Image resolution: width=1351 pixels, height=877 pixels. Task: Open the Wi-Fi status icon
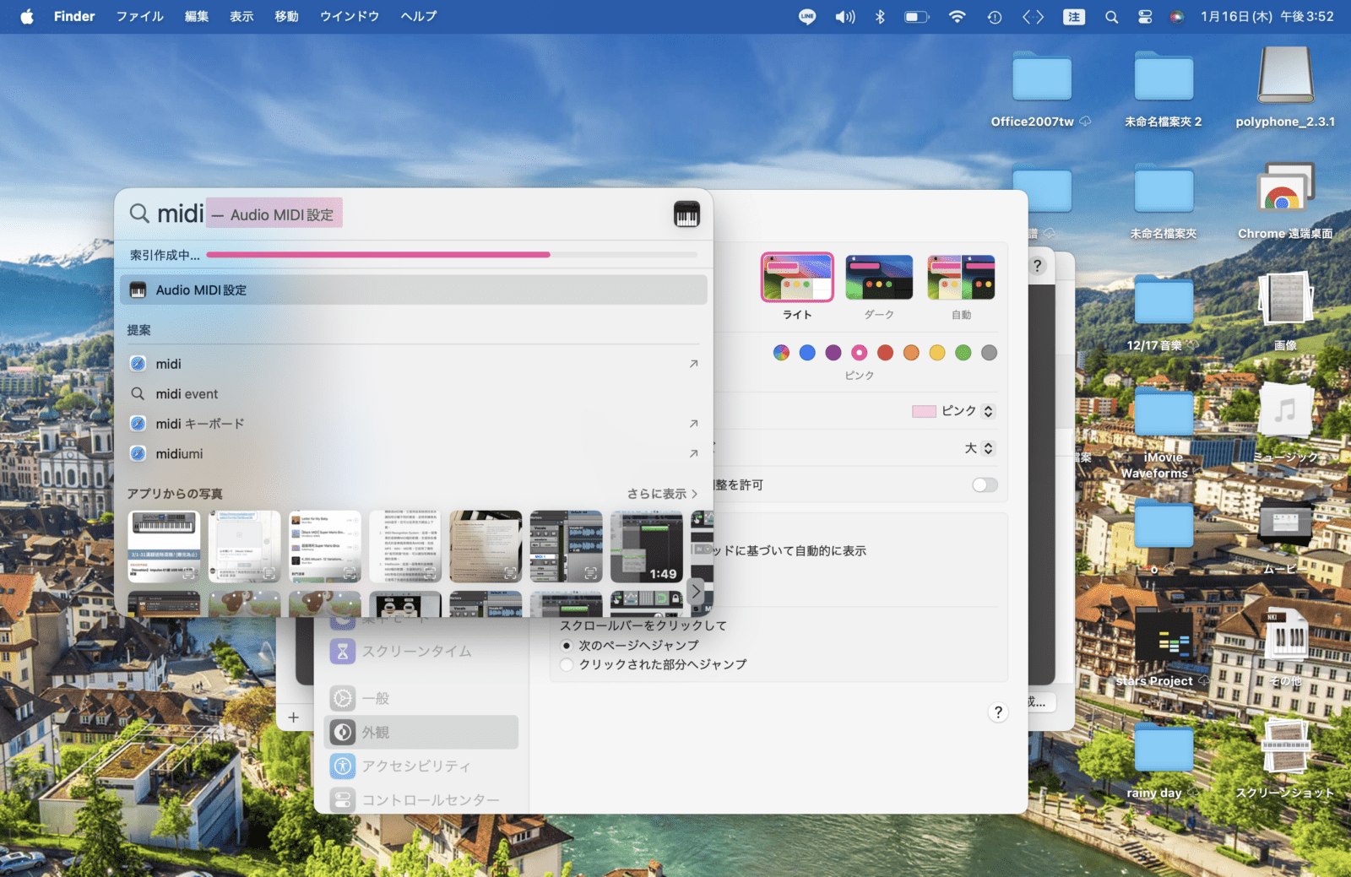pos(957,17)
